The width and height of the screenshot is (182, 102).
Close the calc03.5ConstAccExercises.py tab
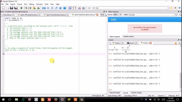pyautogui.click(x=67, y=15)
